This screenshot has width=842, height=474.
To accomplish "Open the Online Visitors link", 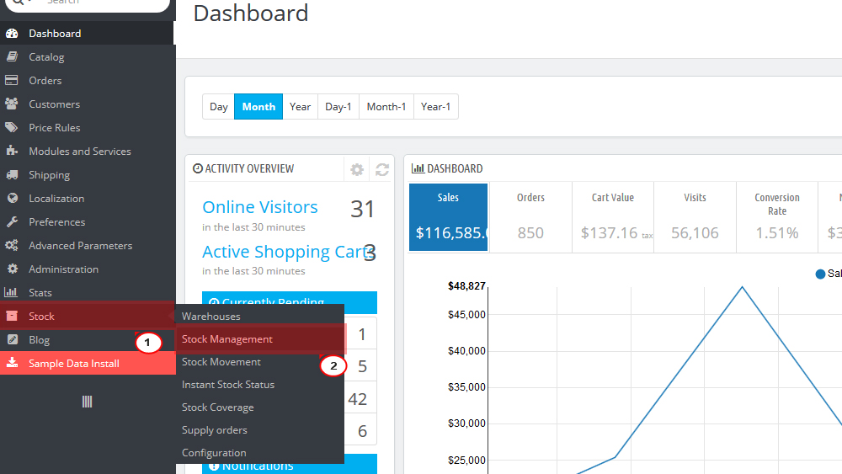I will click(260, 207).
